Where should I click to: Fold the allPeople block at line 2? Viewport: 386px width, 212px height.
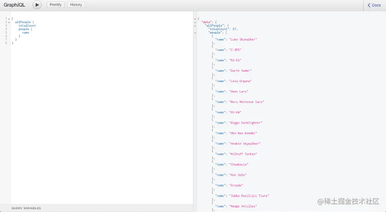[x=9, y=22]
